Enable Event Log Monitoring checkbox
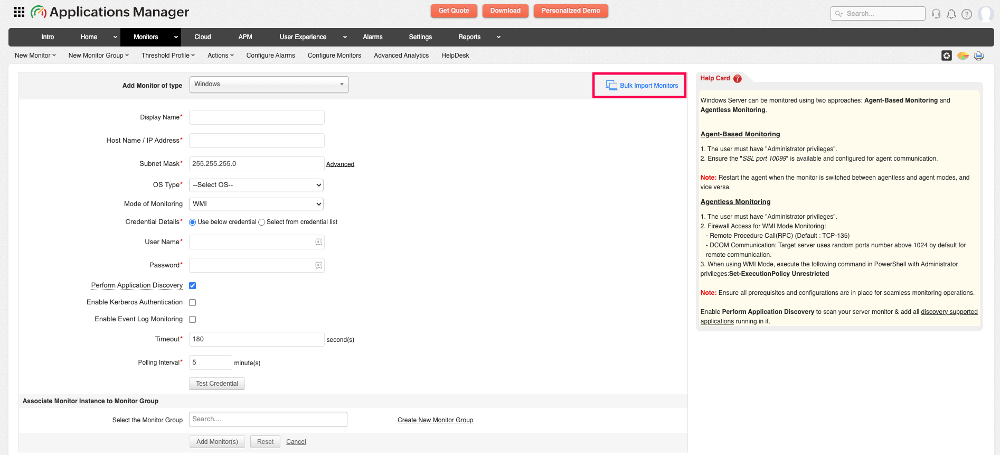Image resolution: width=1000 pixels, height=455 pixels. 192,319
